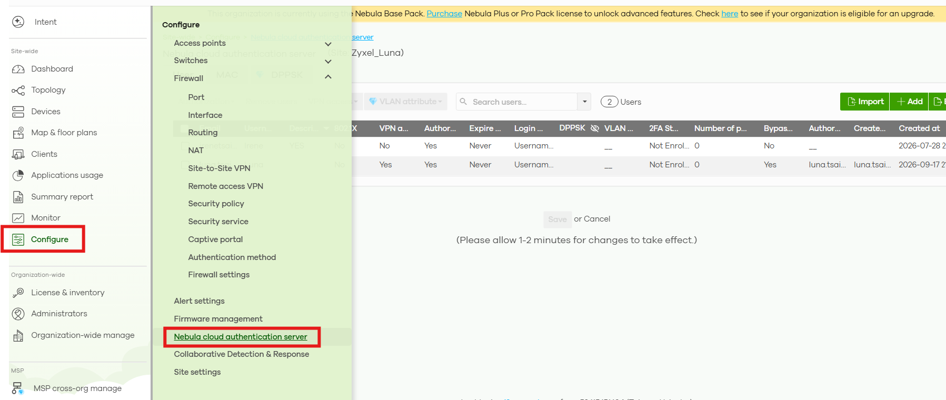Expand the Switches submenu chevron
This screenshot has width=946, height=400.
[x=328, y=62]
